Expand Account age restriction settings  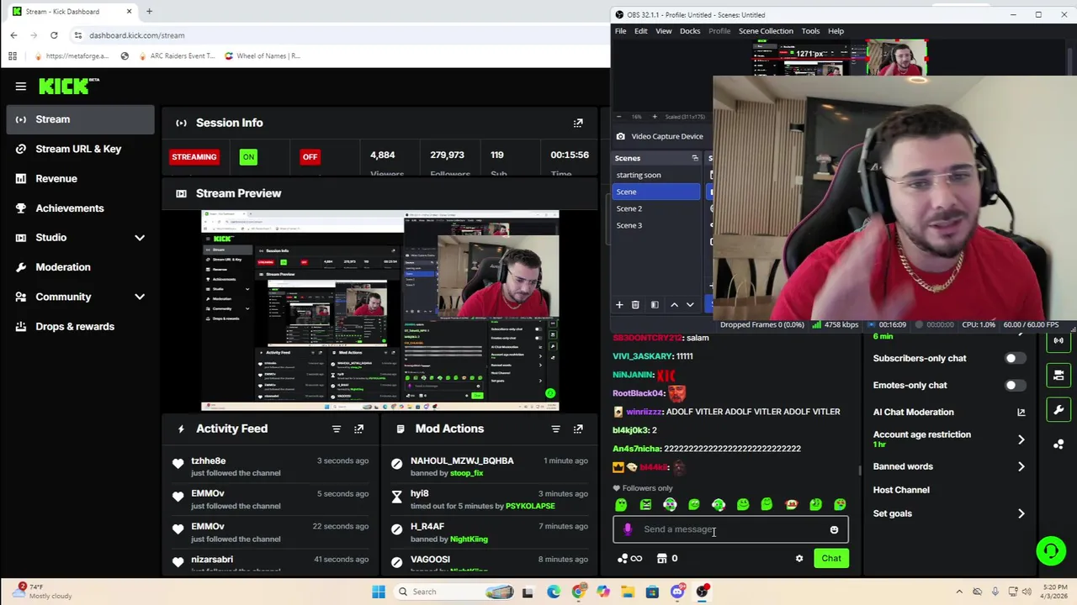click(1021, 439)
